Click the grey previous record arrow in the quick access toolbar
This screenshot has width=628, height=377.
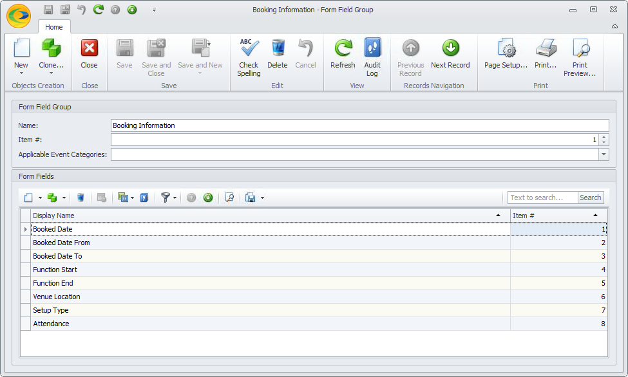(x=115, y=9)
